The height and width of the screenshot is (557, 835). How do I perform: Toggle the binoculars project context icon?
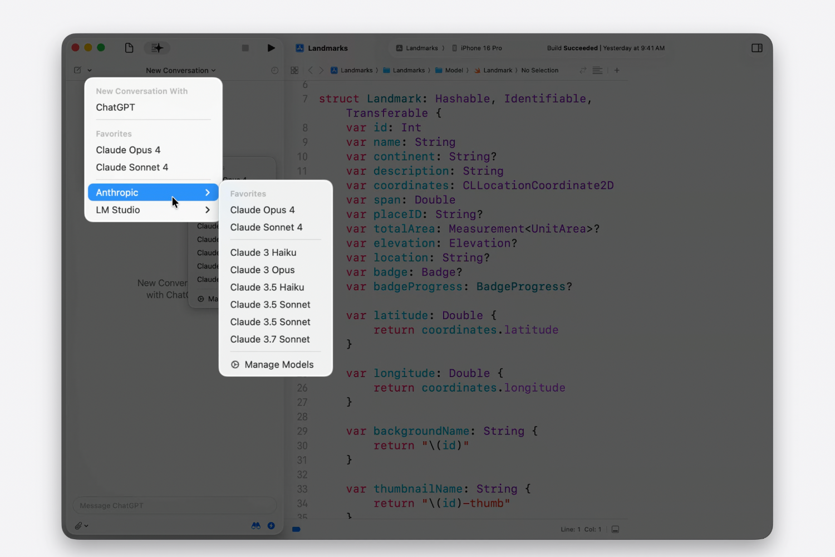tap(256, 526)
